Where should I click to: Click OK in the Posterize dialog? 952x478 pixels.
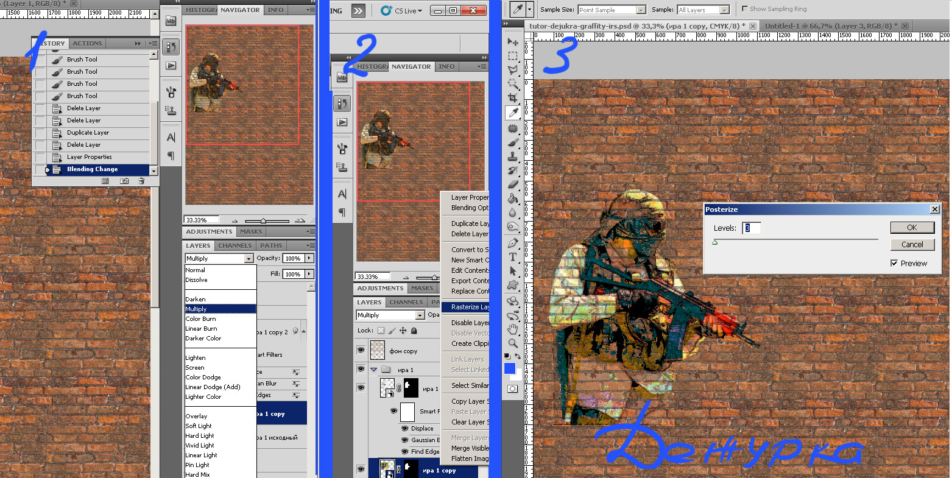[x=912, y=227]
